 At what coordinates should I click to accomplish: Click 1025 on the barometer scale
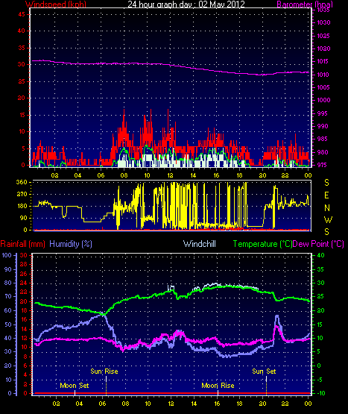pos(323,36)
